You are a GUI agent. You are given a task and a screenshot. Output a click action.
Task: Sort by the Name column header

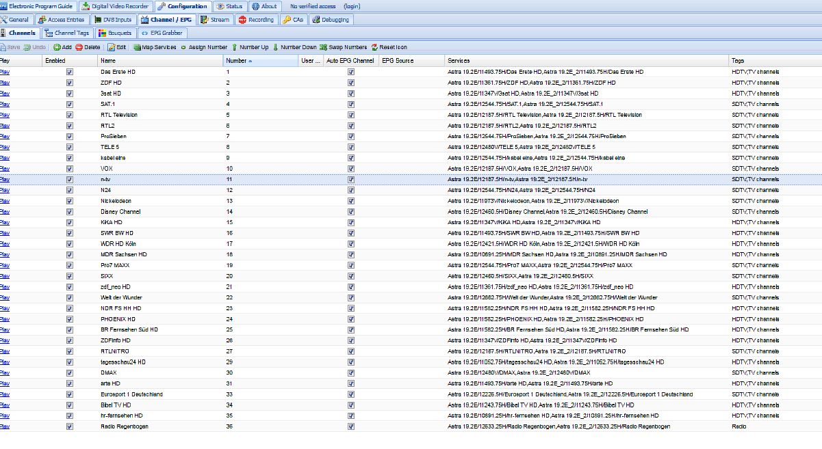160,61
